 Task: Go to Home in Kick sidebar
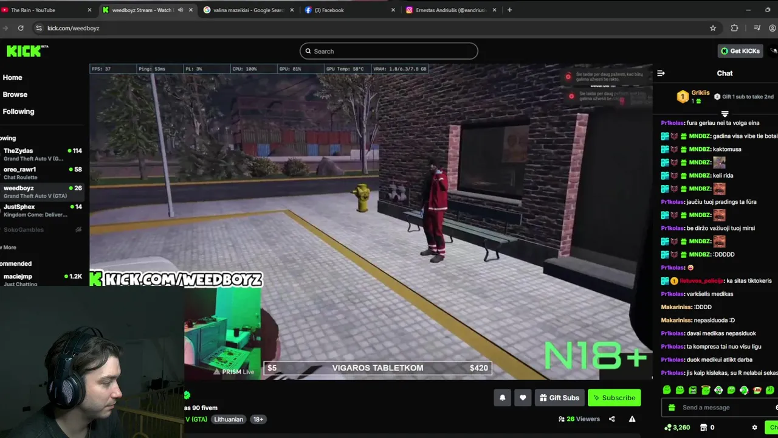[12, 77]
